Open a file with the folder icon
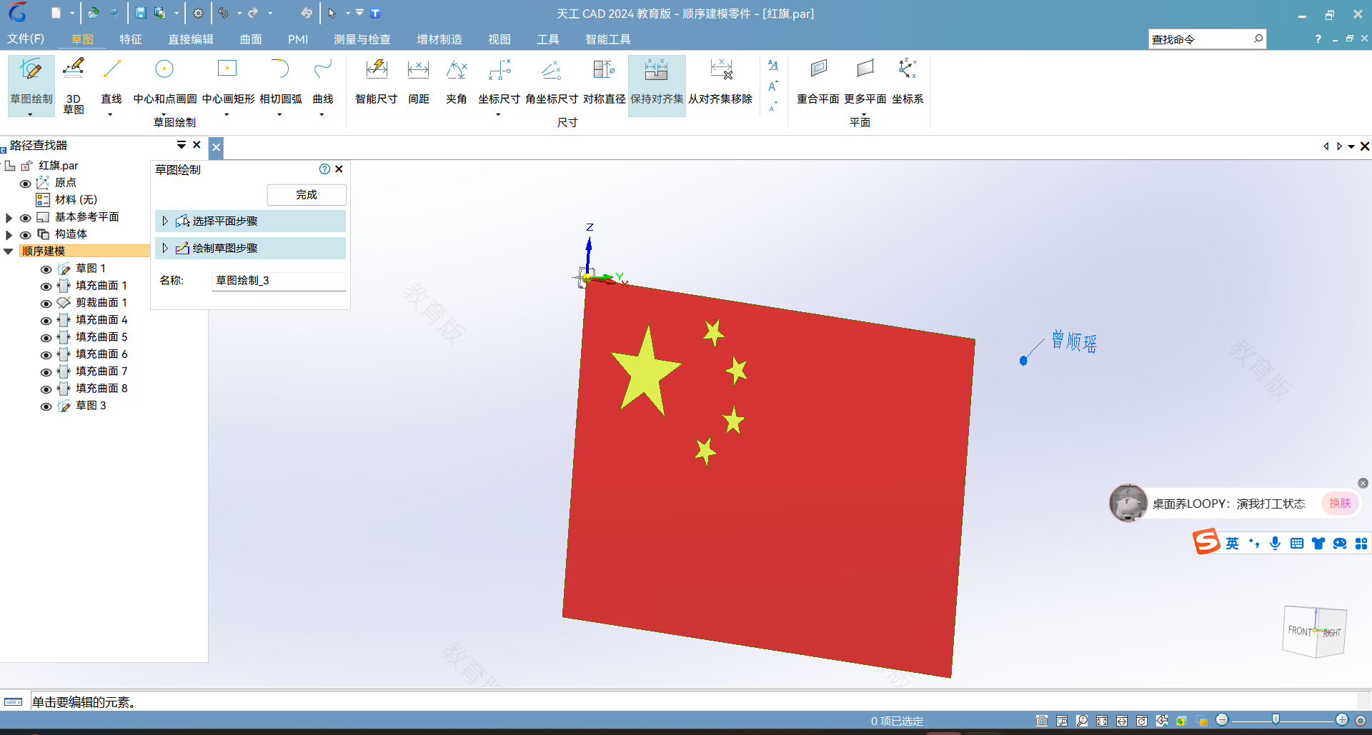The width and height of the screenshot is (1372, 735). (93, 13)
